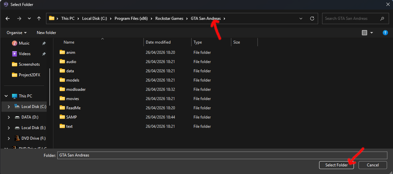
Task: Click the Folder name text field
Action: click(x=222, y=155)
